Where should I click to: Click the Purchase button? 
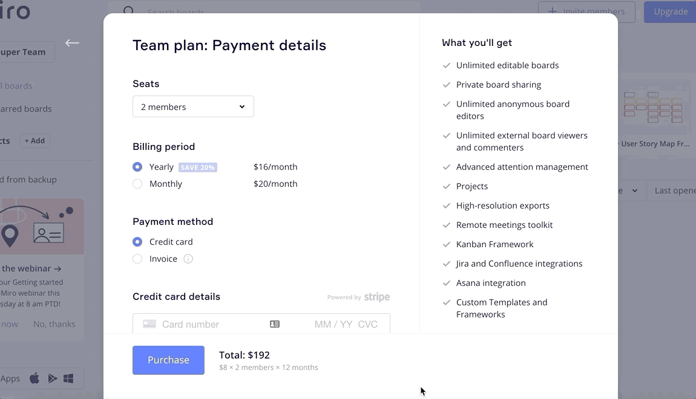[x=168, y=360]
